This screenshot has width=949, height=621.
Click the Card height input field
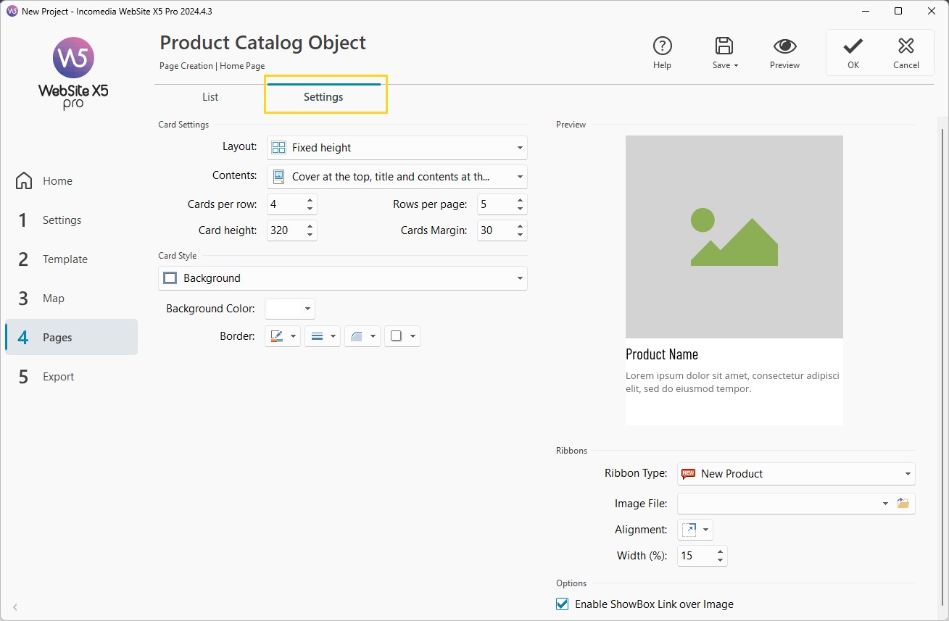[285, 230]
